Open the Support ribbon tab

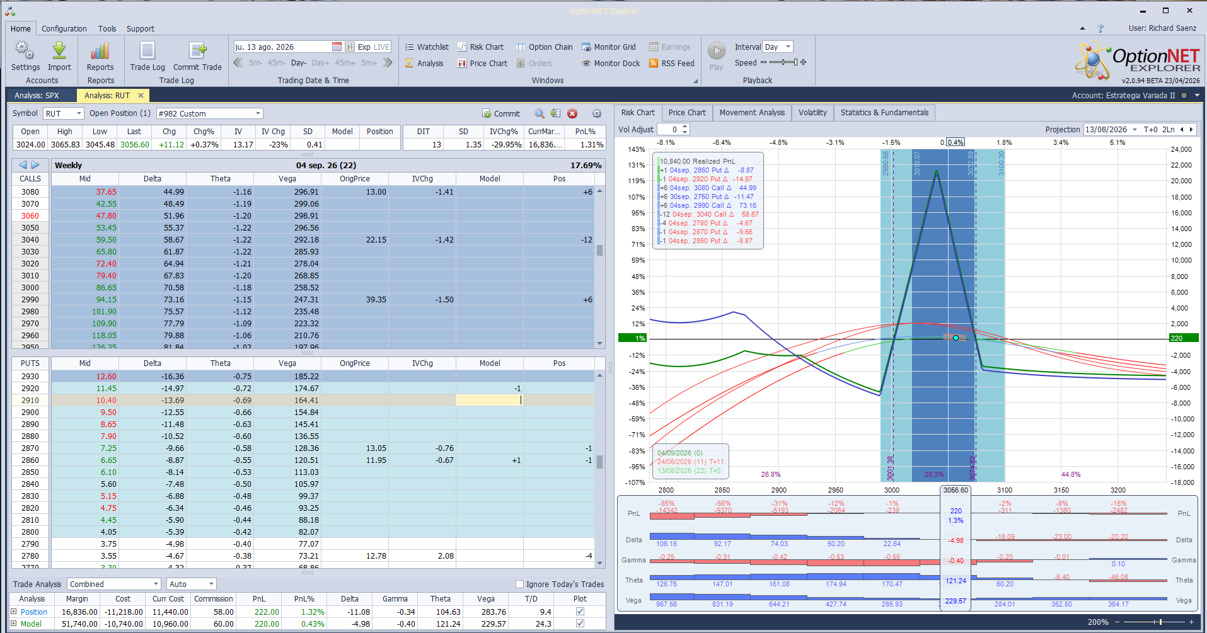[140, 28]
